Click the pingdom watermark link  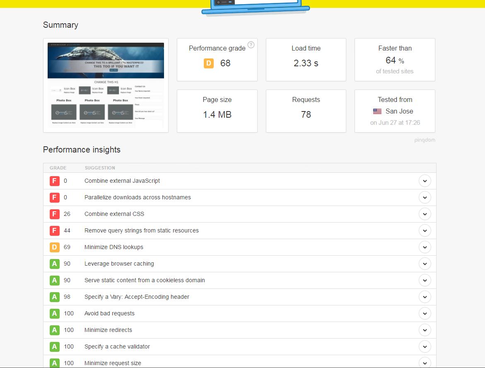click(425, 140)
